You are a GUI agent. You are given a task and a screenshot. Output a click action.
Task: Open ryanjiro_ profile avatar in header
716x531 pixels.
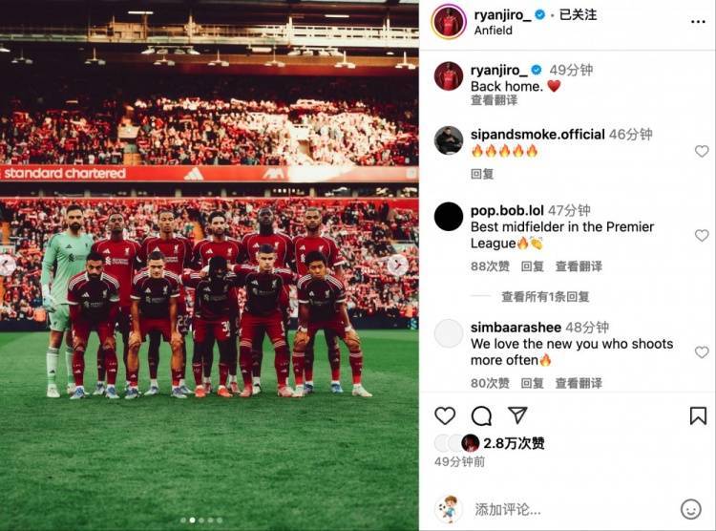click(x=449, y=21)
